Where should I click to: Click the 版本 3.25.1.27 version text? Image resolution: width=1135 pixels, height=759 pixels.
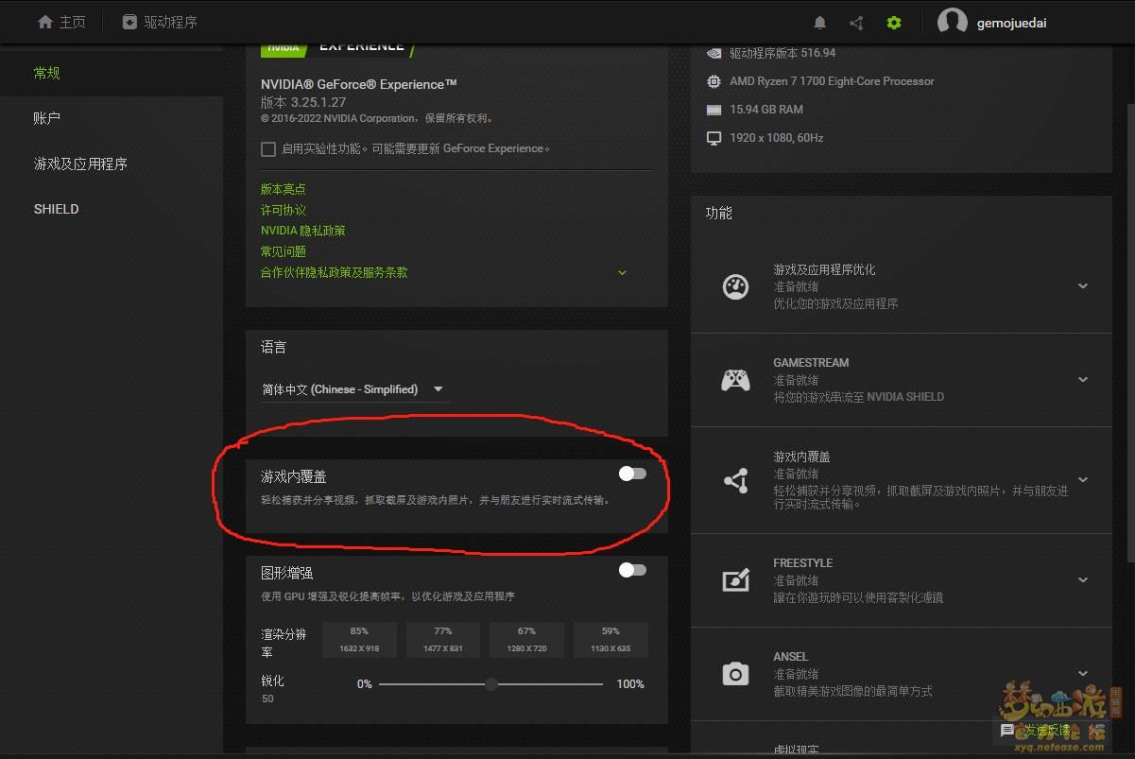pyautogui.click(x=303, y=102)
